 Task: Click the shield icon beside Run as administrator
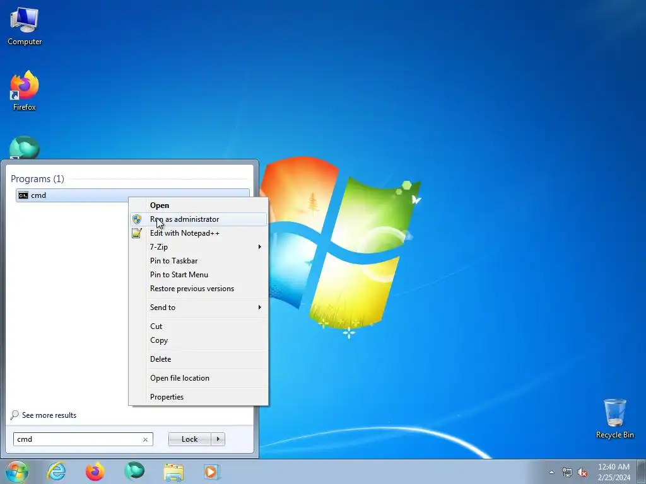[x=137, y=219]
